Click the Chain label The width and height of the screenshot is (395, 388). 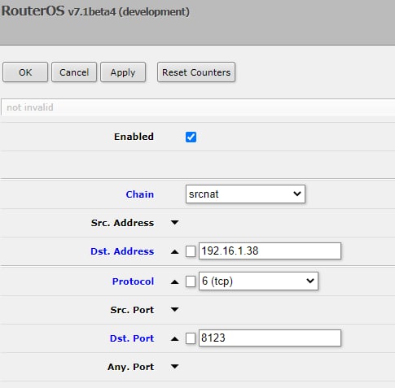[x=140, y=194]
